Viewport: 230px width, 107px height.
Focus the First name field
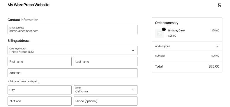tap(40, 62)
